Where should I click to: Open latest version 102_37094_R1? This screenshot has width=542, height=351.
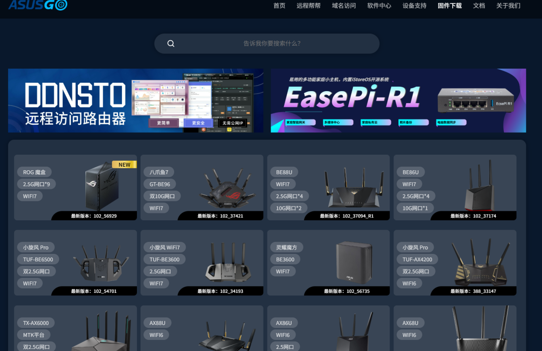pos(347,216)
